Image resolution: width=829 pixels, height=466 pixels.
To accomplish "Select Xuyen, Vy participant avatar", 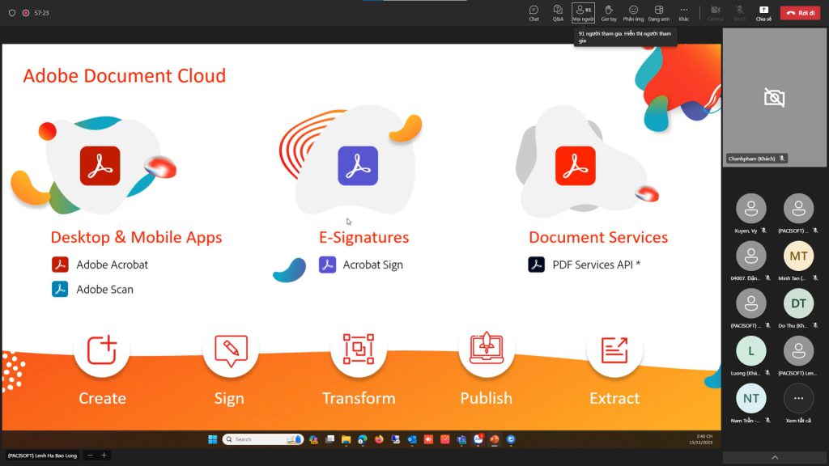I will coord(750,208).
